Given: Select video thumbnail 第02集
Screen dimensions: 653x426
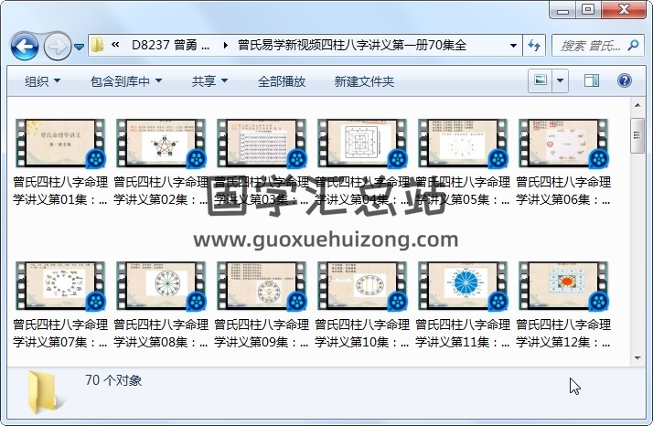Looking at the screenshot, I should click(x=161, y=143).
